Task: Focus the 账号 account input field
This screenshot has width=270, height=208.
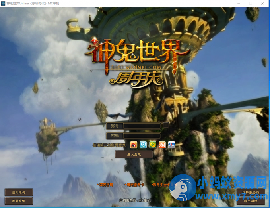Action: pyautogui.click(x=142, y=126)
